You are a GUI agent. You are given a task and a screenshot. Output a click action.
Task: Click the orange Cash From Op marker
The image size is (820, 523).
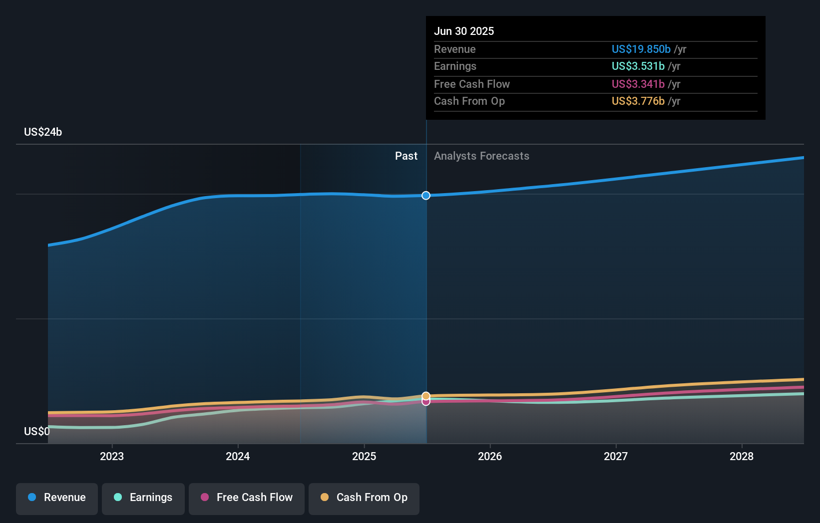(x=426, y=396)
